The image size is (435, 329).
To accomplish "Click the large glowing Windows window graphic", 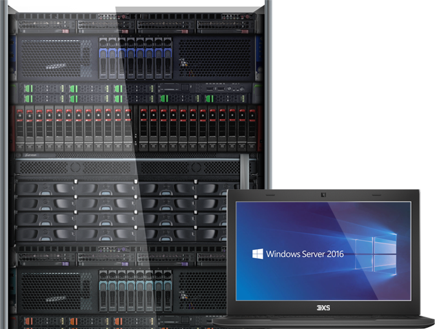I will 376,254.
